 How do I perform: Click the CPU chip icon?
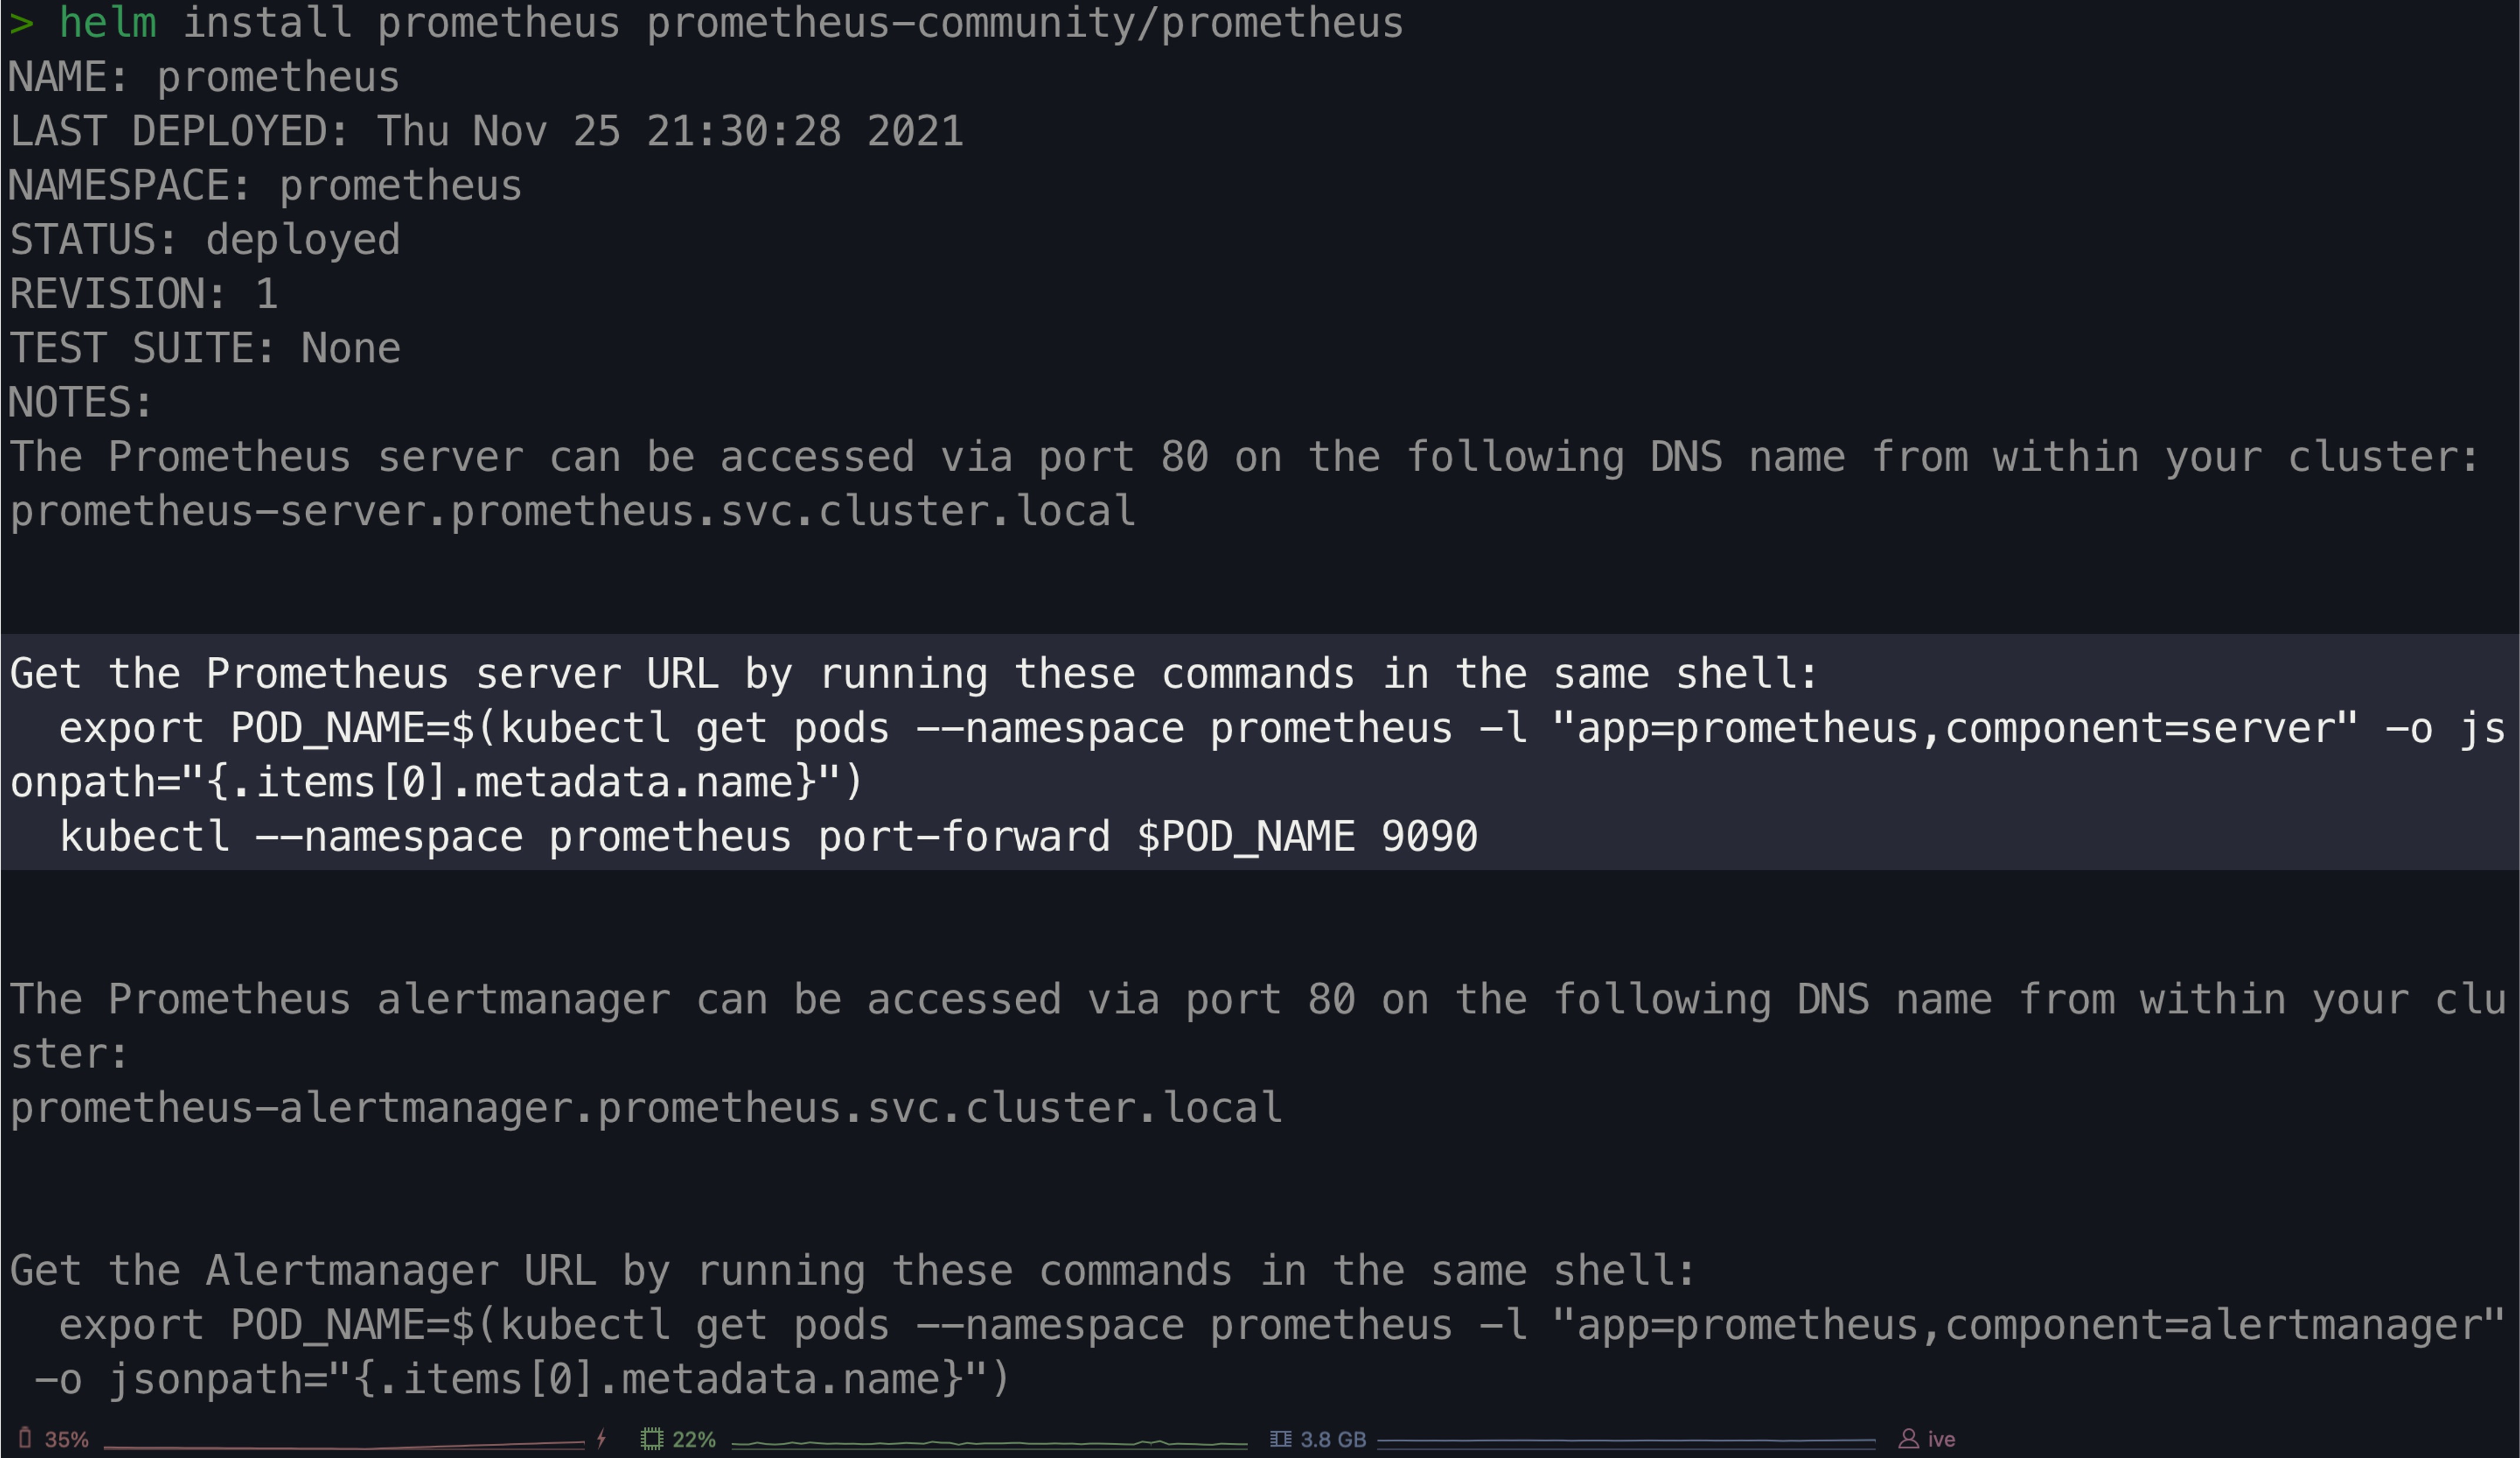coord(651,1439)
